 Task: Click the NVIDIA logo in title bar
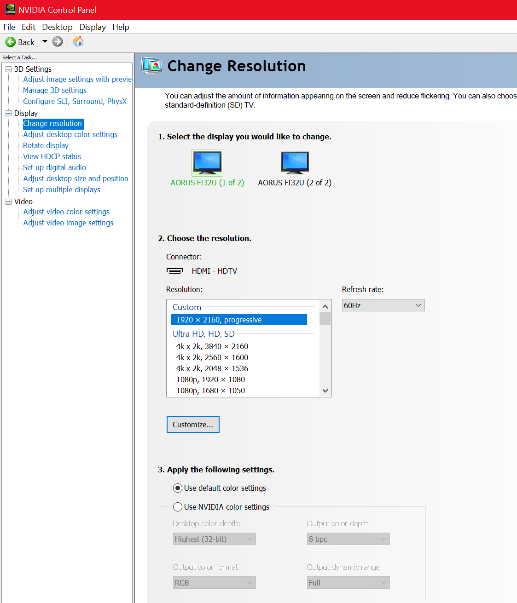10,10
